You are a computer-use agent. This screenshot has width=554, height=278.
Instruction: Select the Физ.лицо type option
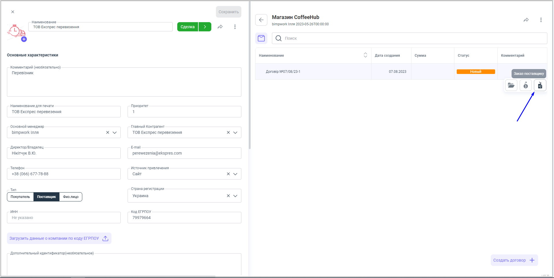pyautogui.click(x=71, y=197)
